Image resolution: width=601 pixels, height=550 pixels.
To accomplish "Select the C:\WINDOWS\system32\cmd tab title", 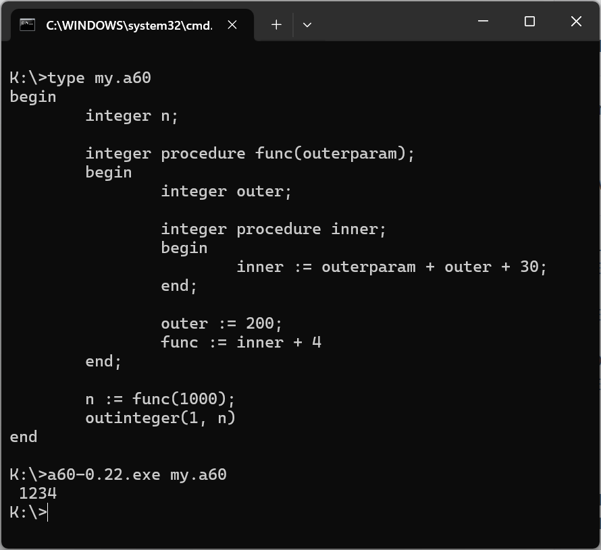I will pyautogui.click(x=129, y=25).
